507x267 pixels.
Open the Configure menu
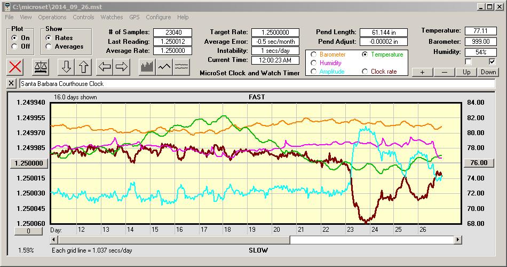point(159,17)
